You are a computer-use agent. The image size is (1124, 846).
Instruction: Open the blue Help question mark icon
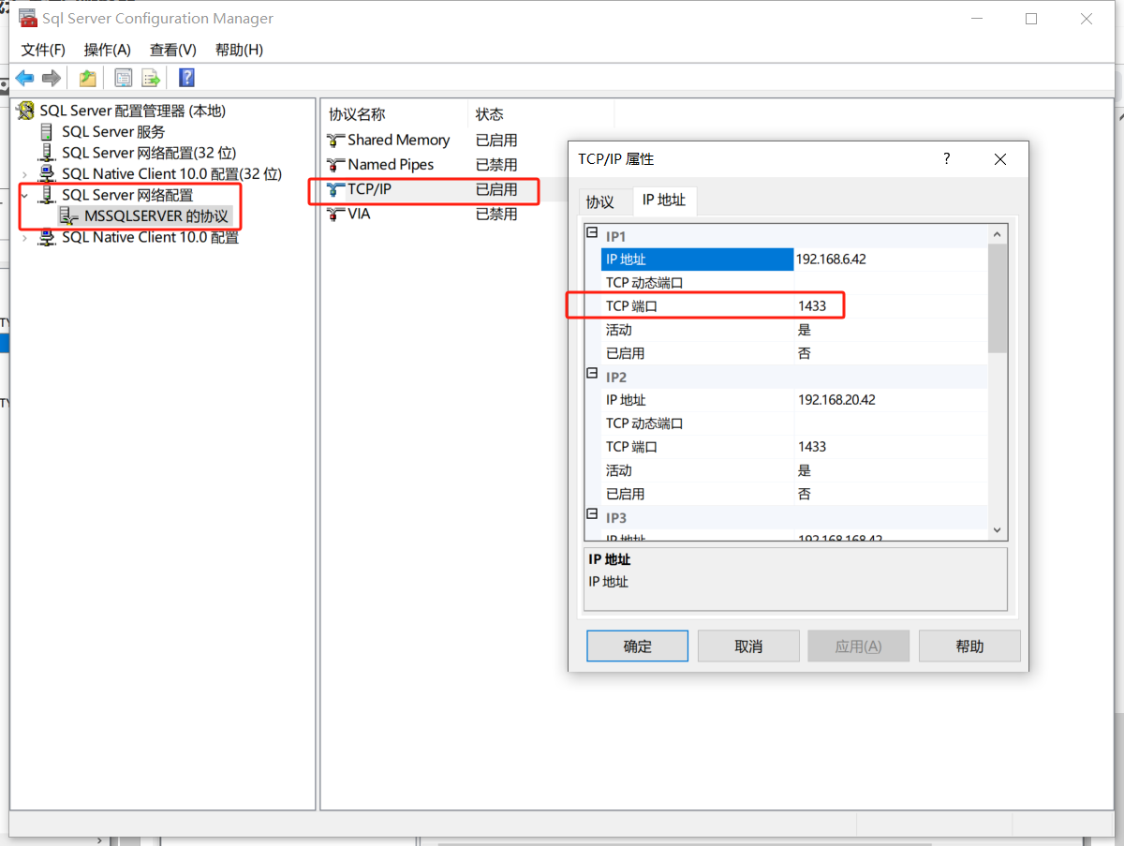[x=186, y=78]
